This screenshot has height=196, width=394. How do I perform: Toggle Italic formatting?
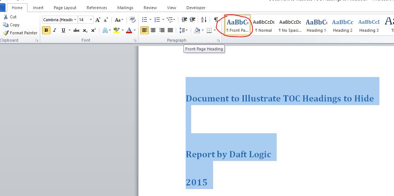(54, 30)
